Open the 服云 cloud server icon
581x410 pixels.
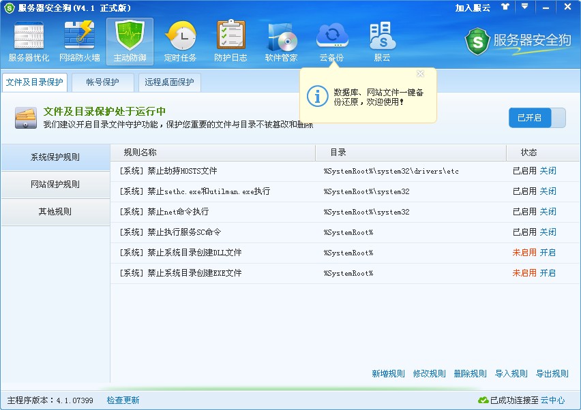[382, 42]
